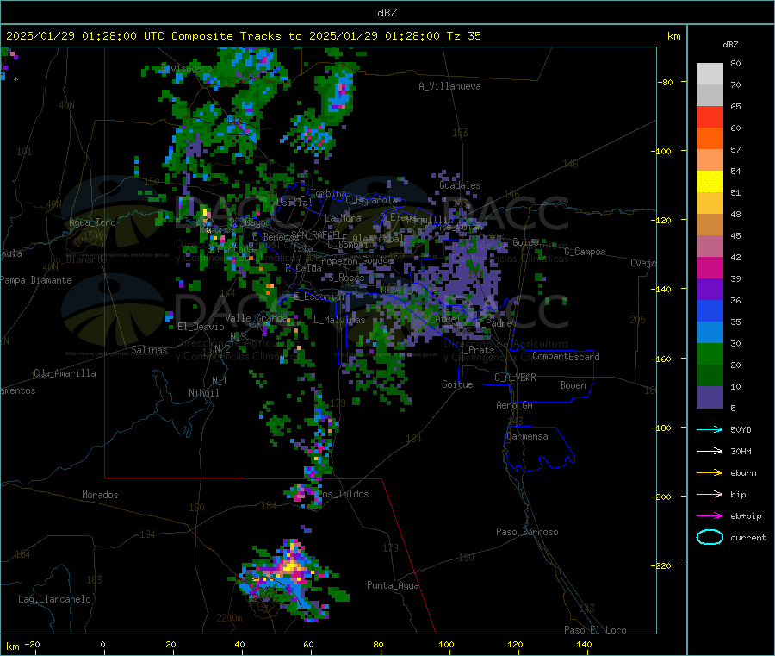
Task: Click the Nihuil location label
Action: coord(203,393)
